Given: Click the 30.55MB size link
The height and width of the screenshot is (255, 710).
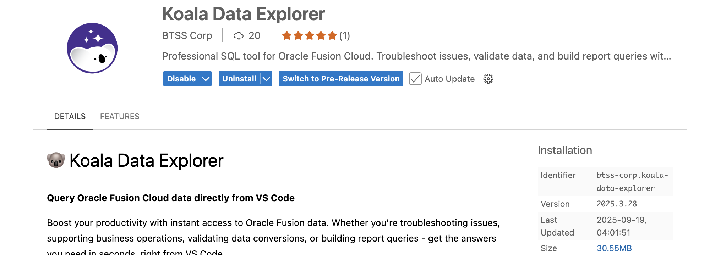Looking at the screenshot, I should (614, 248).
